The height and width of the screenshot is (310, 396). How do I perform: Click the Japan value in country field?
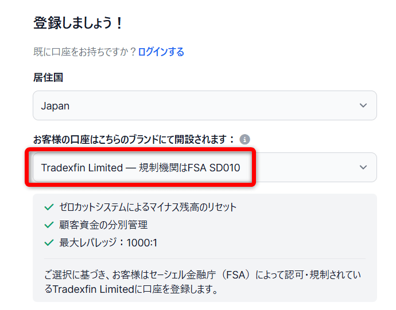(55, 106)
